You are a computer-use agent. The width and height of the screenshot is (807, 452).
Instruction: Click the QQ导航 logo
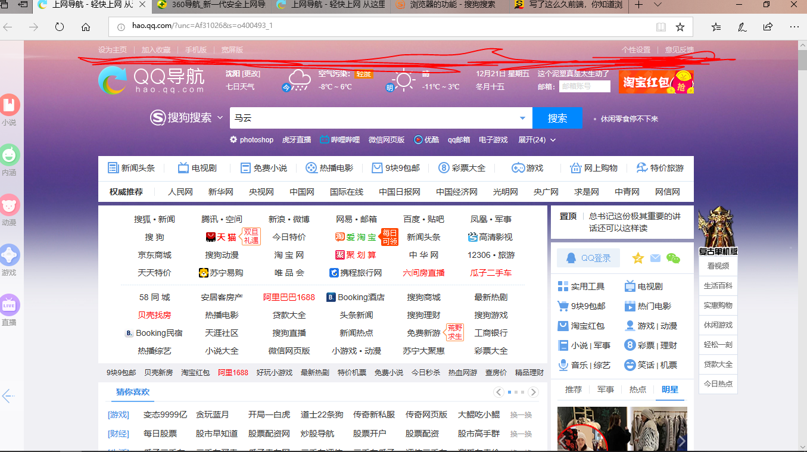(x=151, y=80)
